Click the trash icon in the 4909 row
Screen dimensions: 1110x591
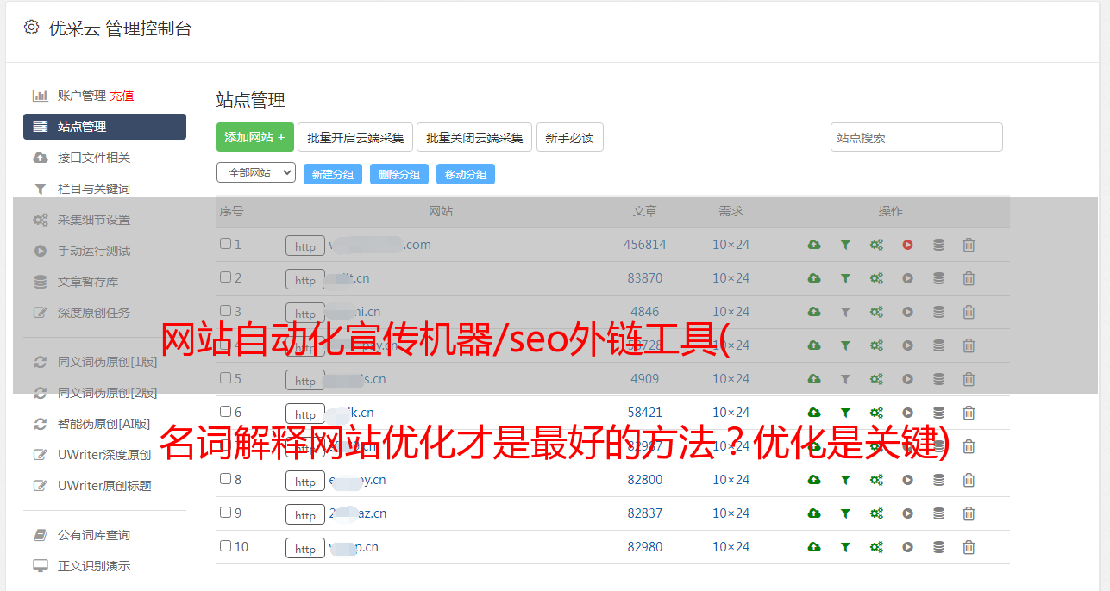coord(969,379)
